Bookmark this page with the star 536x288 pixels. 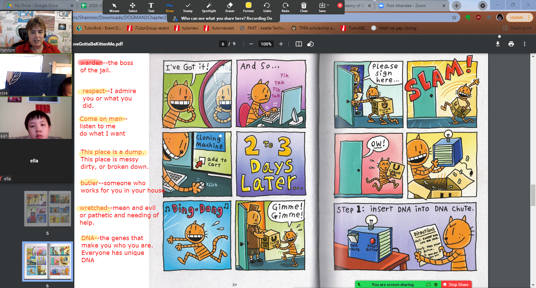pyautogui.click(x=454, y=17)
